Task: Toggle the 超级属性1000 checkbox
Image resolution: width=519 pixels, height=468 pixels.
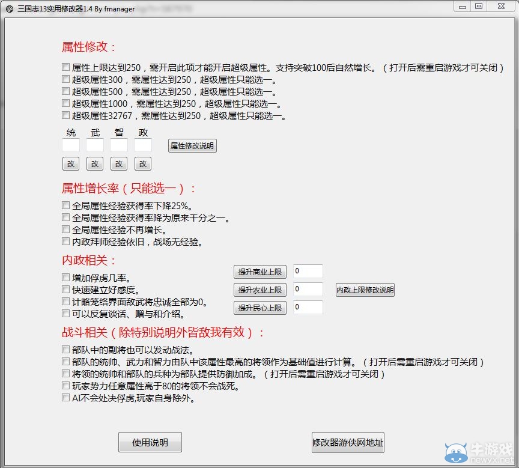Action: (x=65, y=103)
